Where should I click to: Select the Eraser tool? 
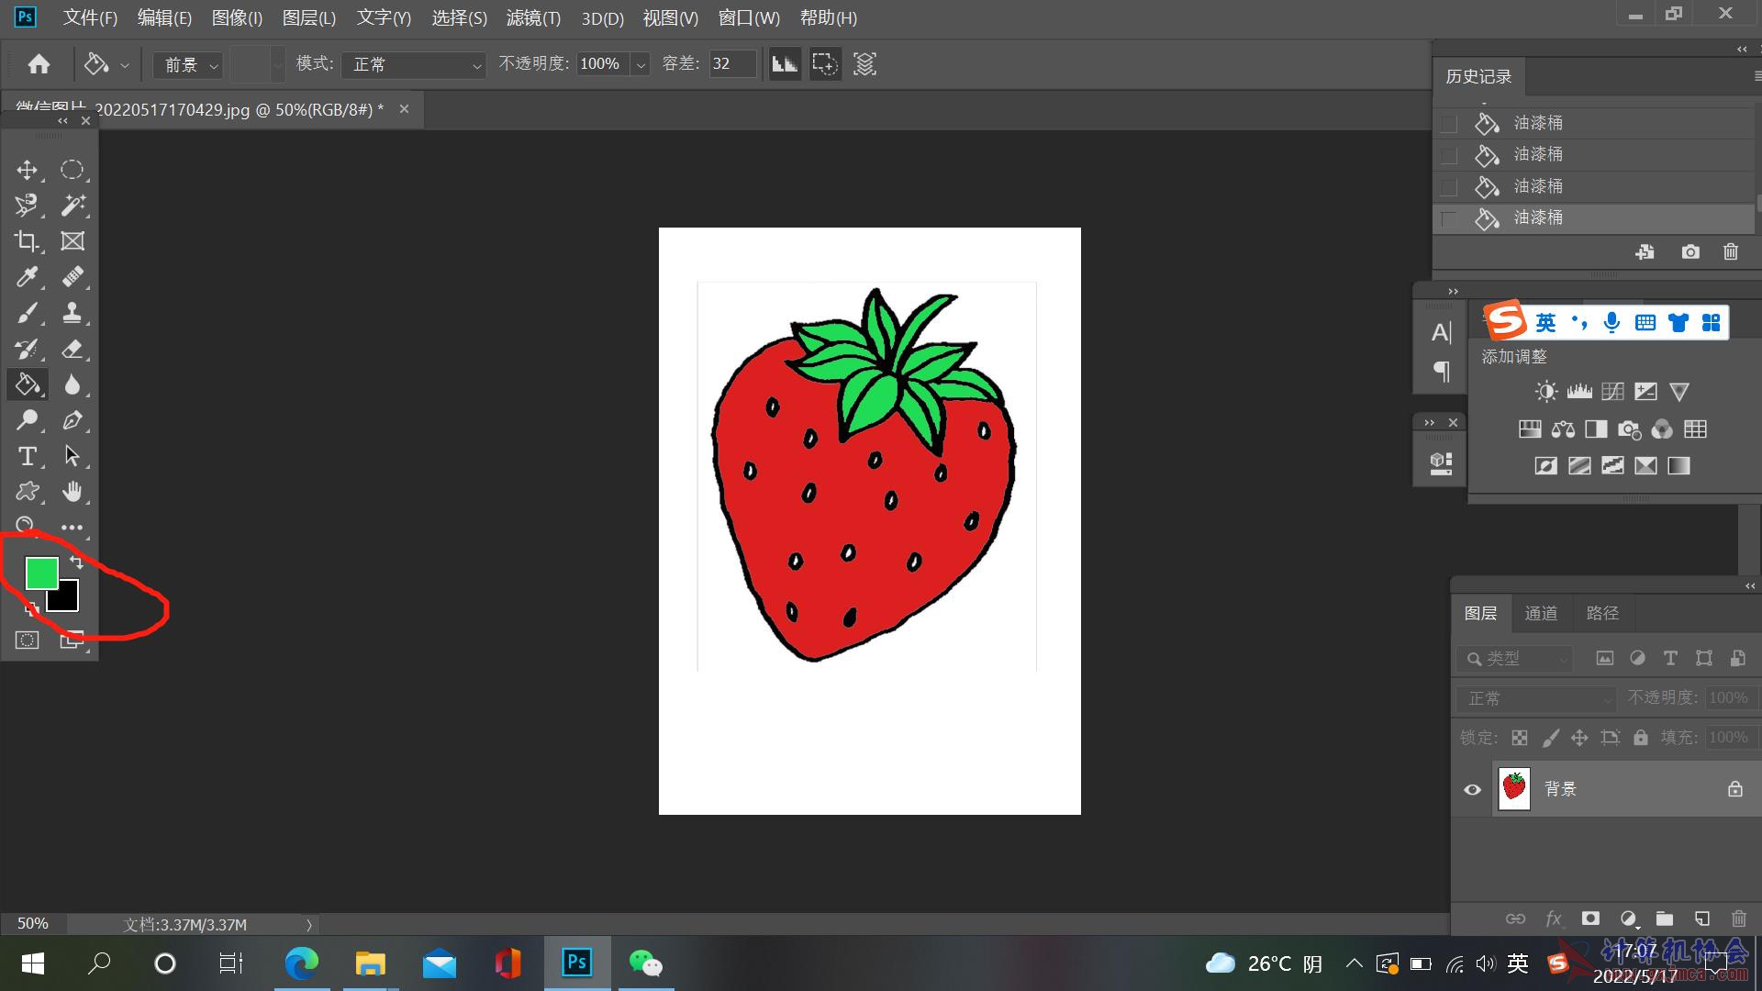click(x=72, y=349)
